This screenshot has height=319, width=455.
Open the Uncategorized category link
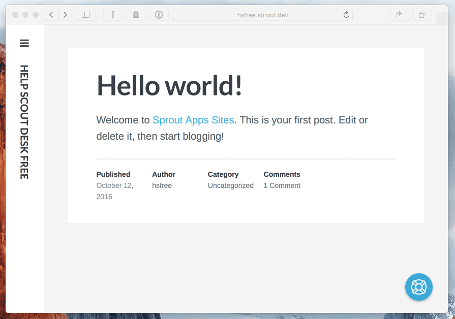point(231,185)
